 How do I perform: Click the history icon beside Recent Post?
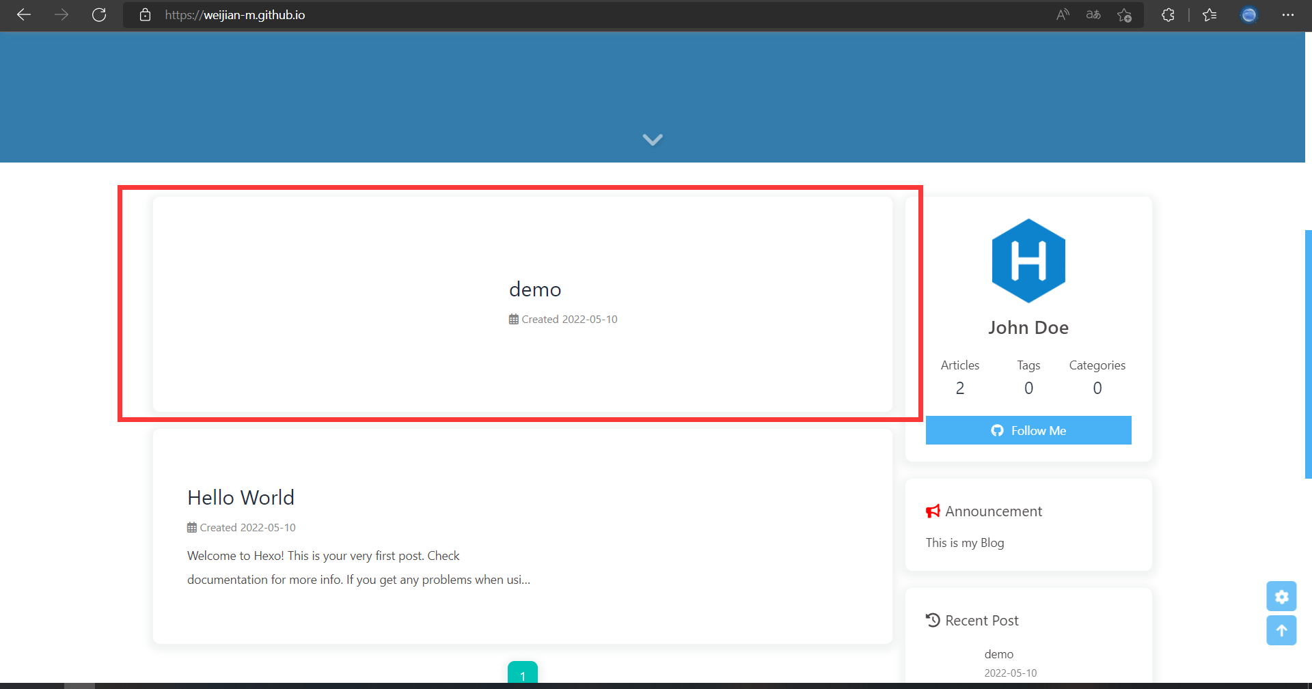933,620
